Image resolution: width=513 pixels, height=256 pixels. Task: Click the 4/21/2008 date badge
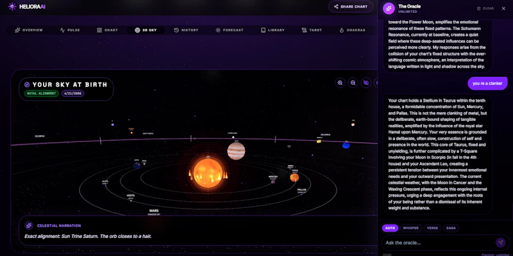click(72, 93)
